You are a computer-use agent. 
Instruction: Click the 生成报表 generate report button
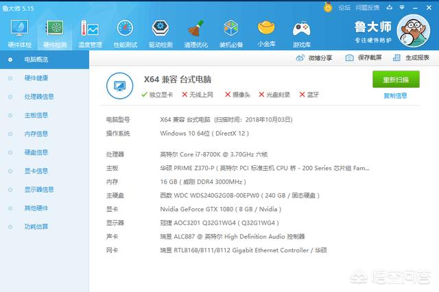tap(411, 58)
